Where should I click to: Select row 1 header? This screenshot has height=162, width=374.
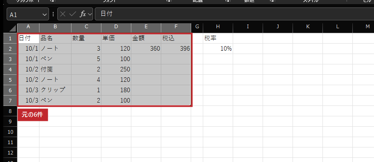coord(10,38)
